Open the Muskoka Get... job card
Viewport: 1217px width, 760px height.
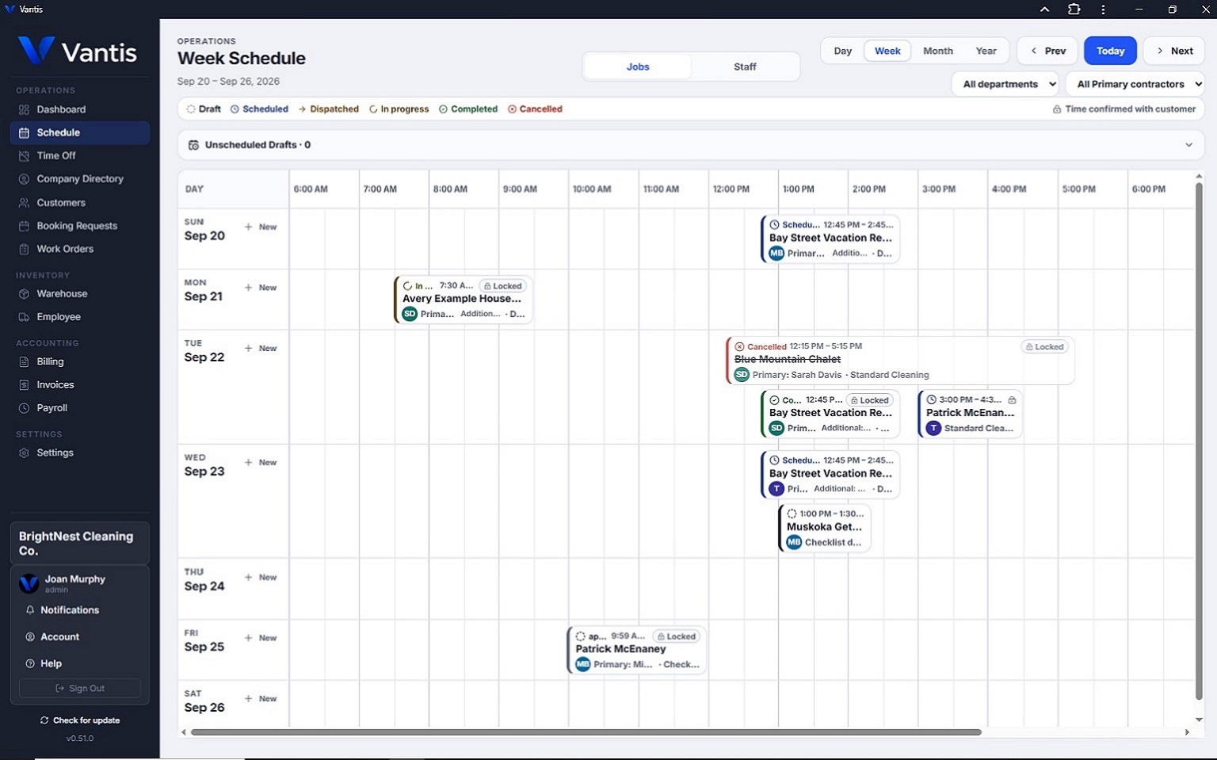(x=825, y=528)
